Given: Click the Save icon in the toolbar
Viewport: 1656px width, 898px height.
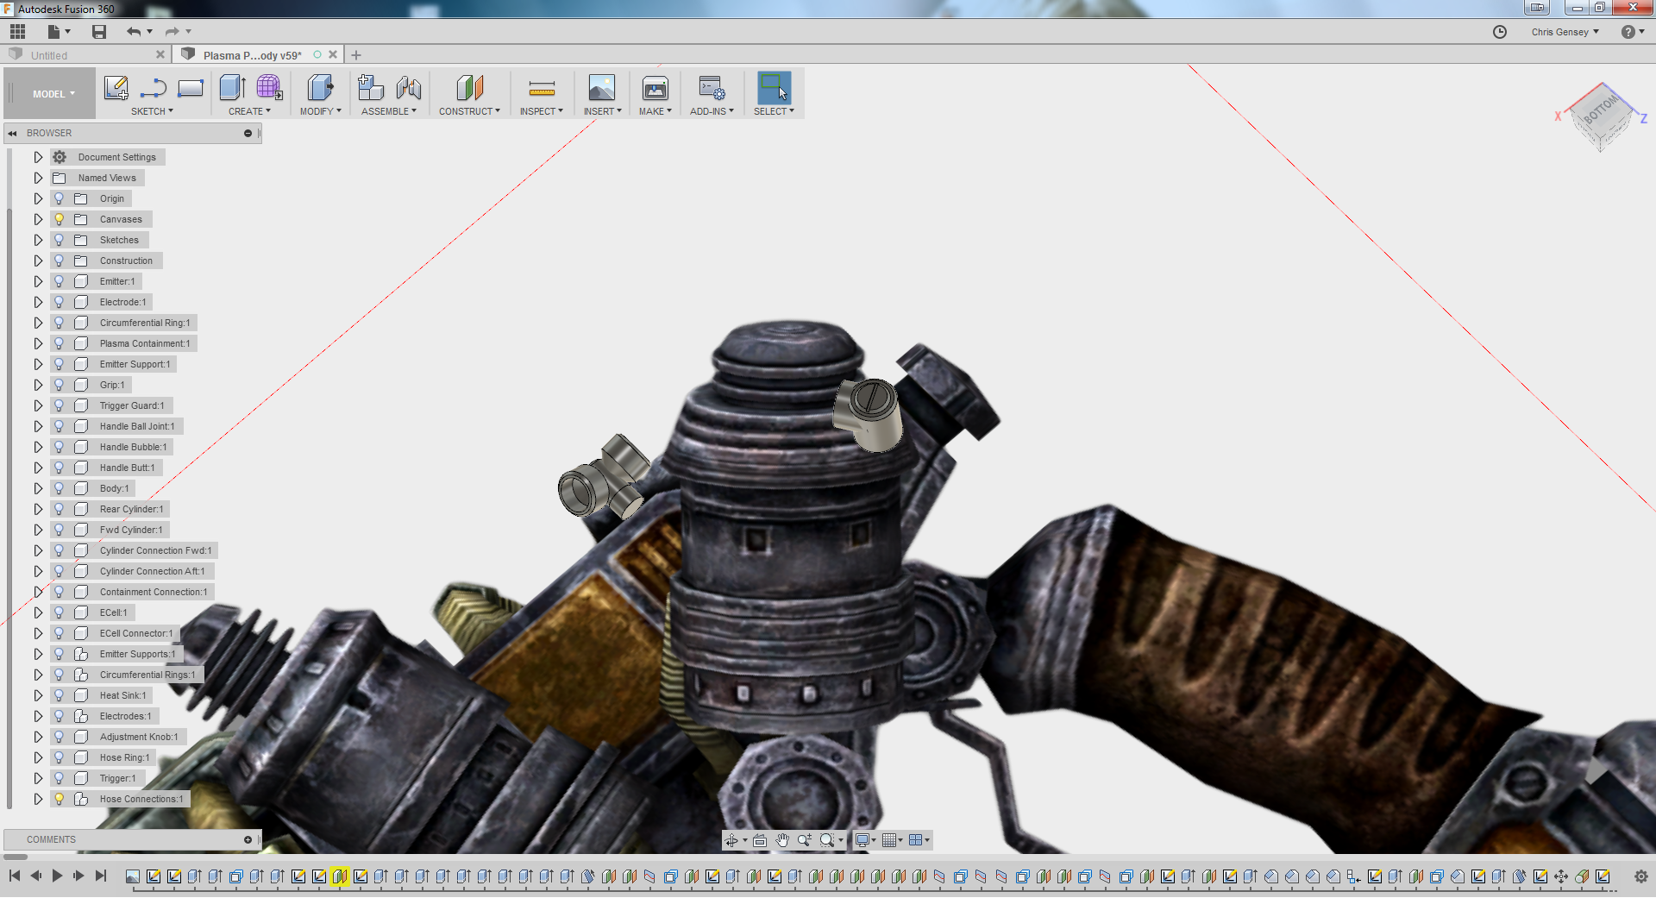Looking at the screenshot, I should pyautogui.click(x=99, y=32).
